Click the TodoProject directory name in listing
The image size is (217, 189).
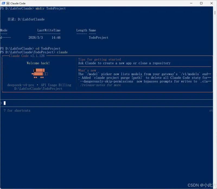98,38
